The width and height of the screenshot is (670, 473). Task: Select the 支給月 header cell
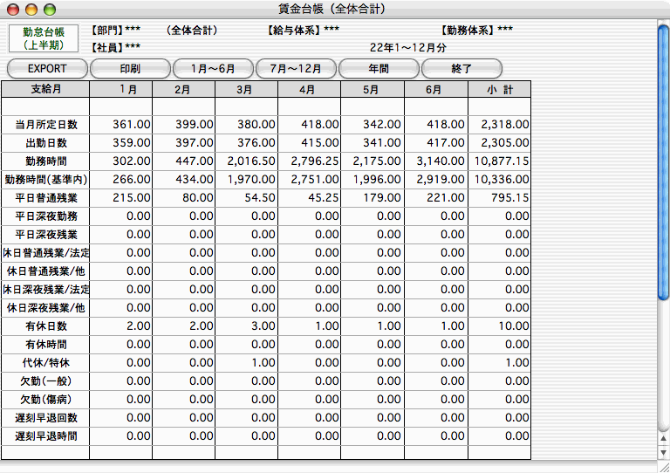click(x=45, y=89)
